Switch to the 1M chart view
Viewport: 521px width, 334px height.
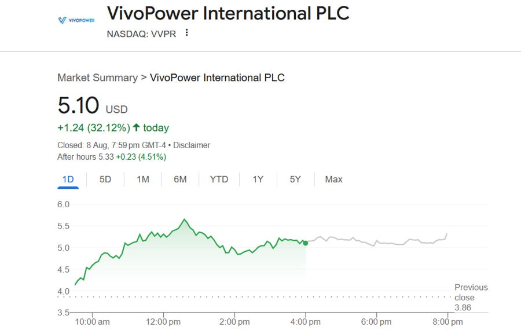point(142,179)
